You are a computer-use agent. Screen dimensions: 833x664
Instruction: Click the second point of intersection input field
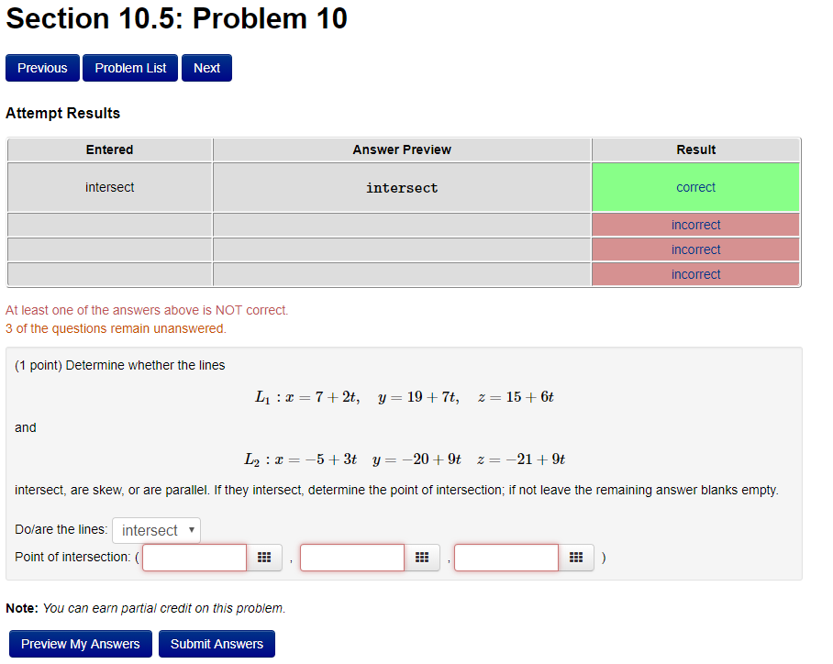pos(351,557)
